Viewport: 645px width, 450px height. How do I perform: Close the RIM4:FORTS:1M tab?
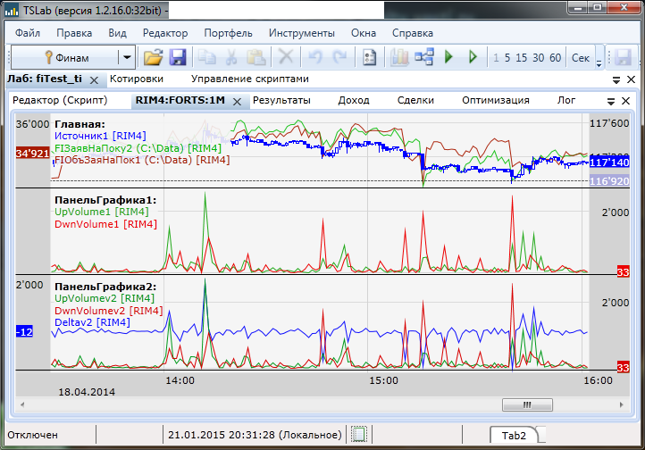click(x=237, y=101)
